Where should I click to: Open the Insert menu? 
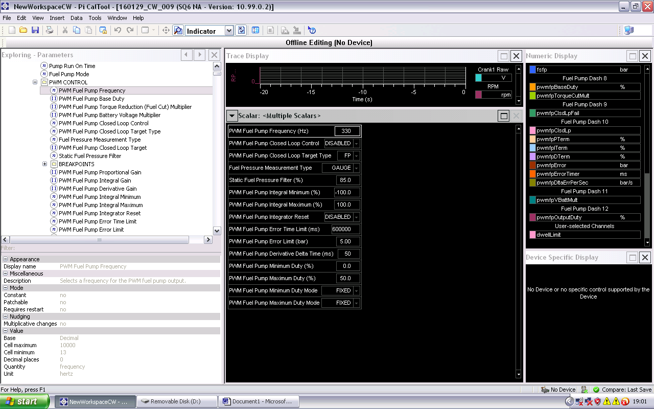click(57, 18)
